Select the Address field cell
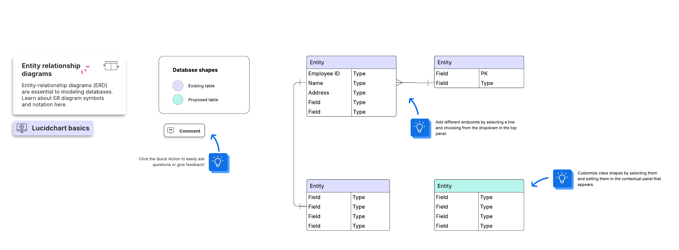The width and height of the screenshot is (679, 250). [x=329, y=93]
